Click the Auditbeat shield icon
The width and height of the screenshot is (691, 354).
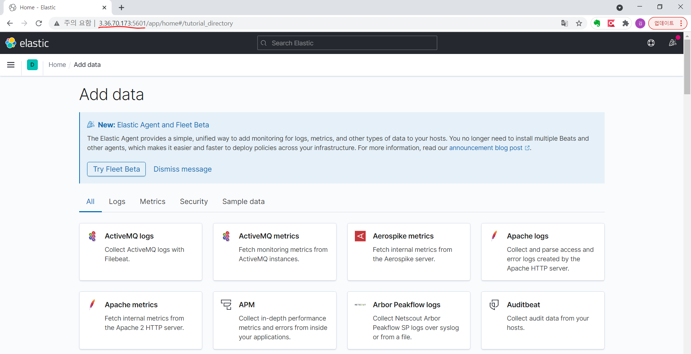pos(494,305)
